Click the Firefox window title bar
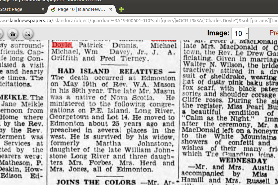Screen dimensions: 278x185 139,2
